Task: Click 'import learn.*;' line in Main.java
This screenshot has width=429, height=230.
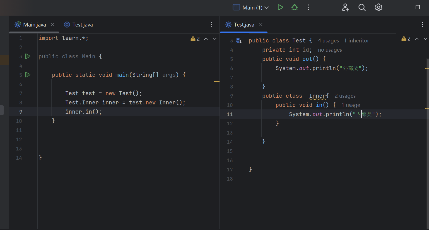Action: 63,38
